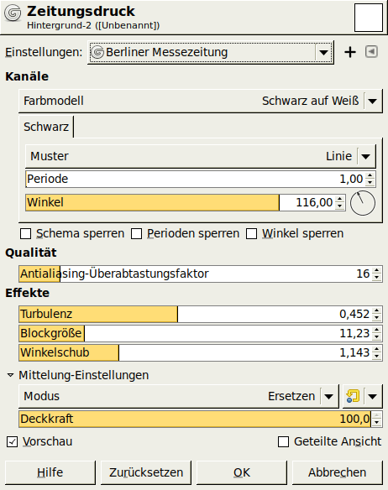Increase the Turbulenz value with the up arrow
The width and height of the screenshot is (388, 490).
[377, 310]
